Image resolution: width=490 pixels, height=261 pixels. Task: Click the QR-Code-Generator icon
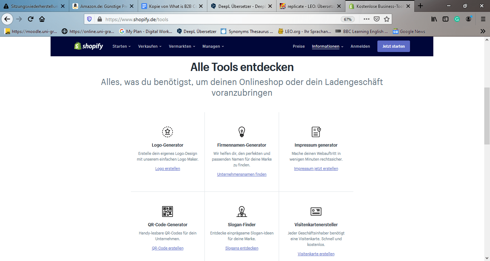point(168,212)
